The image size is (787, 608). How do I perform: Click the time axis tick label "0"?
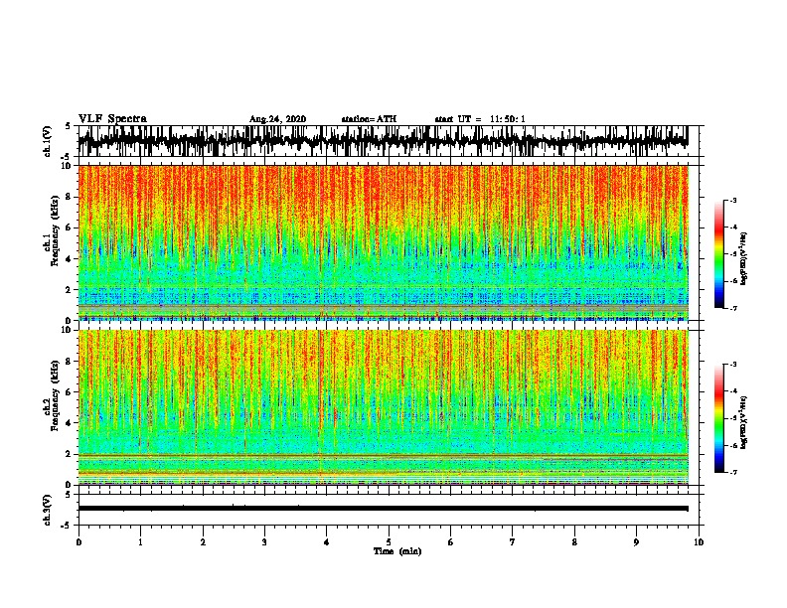click(x=79, y=542)
